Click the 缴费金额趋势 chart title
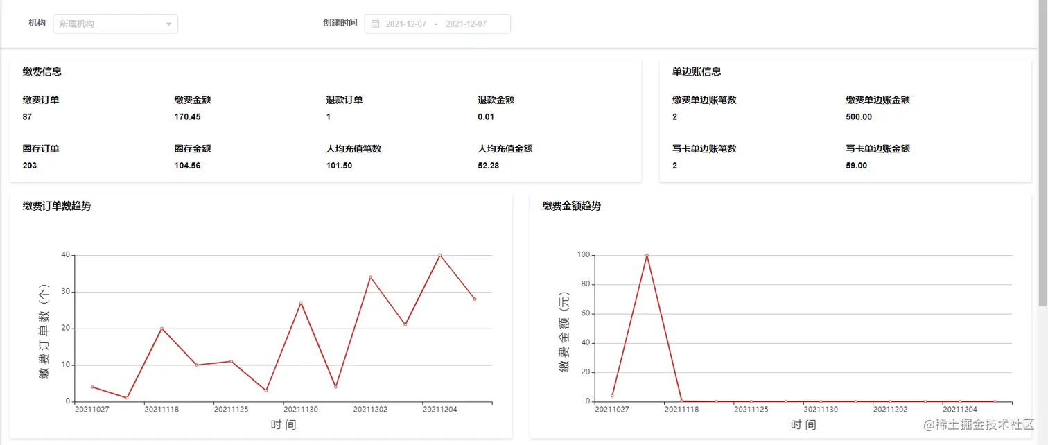Screen dimensions: 1048x445 [x=571, y=206]
